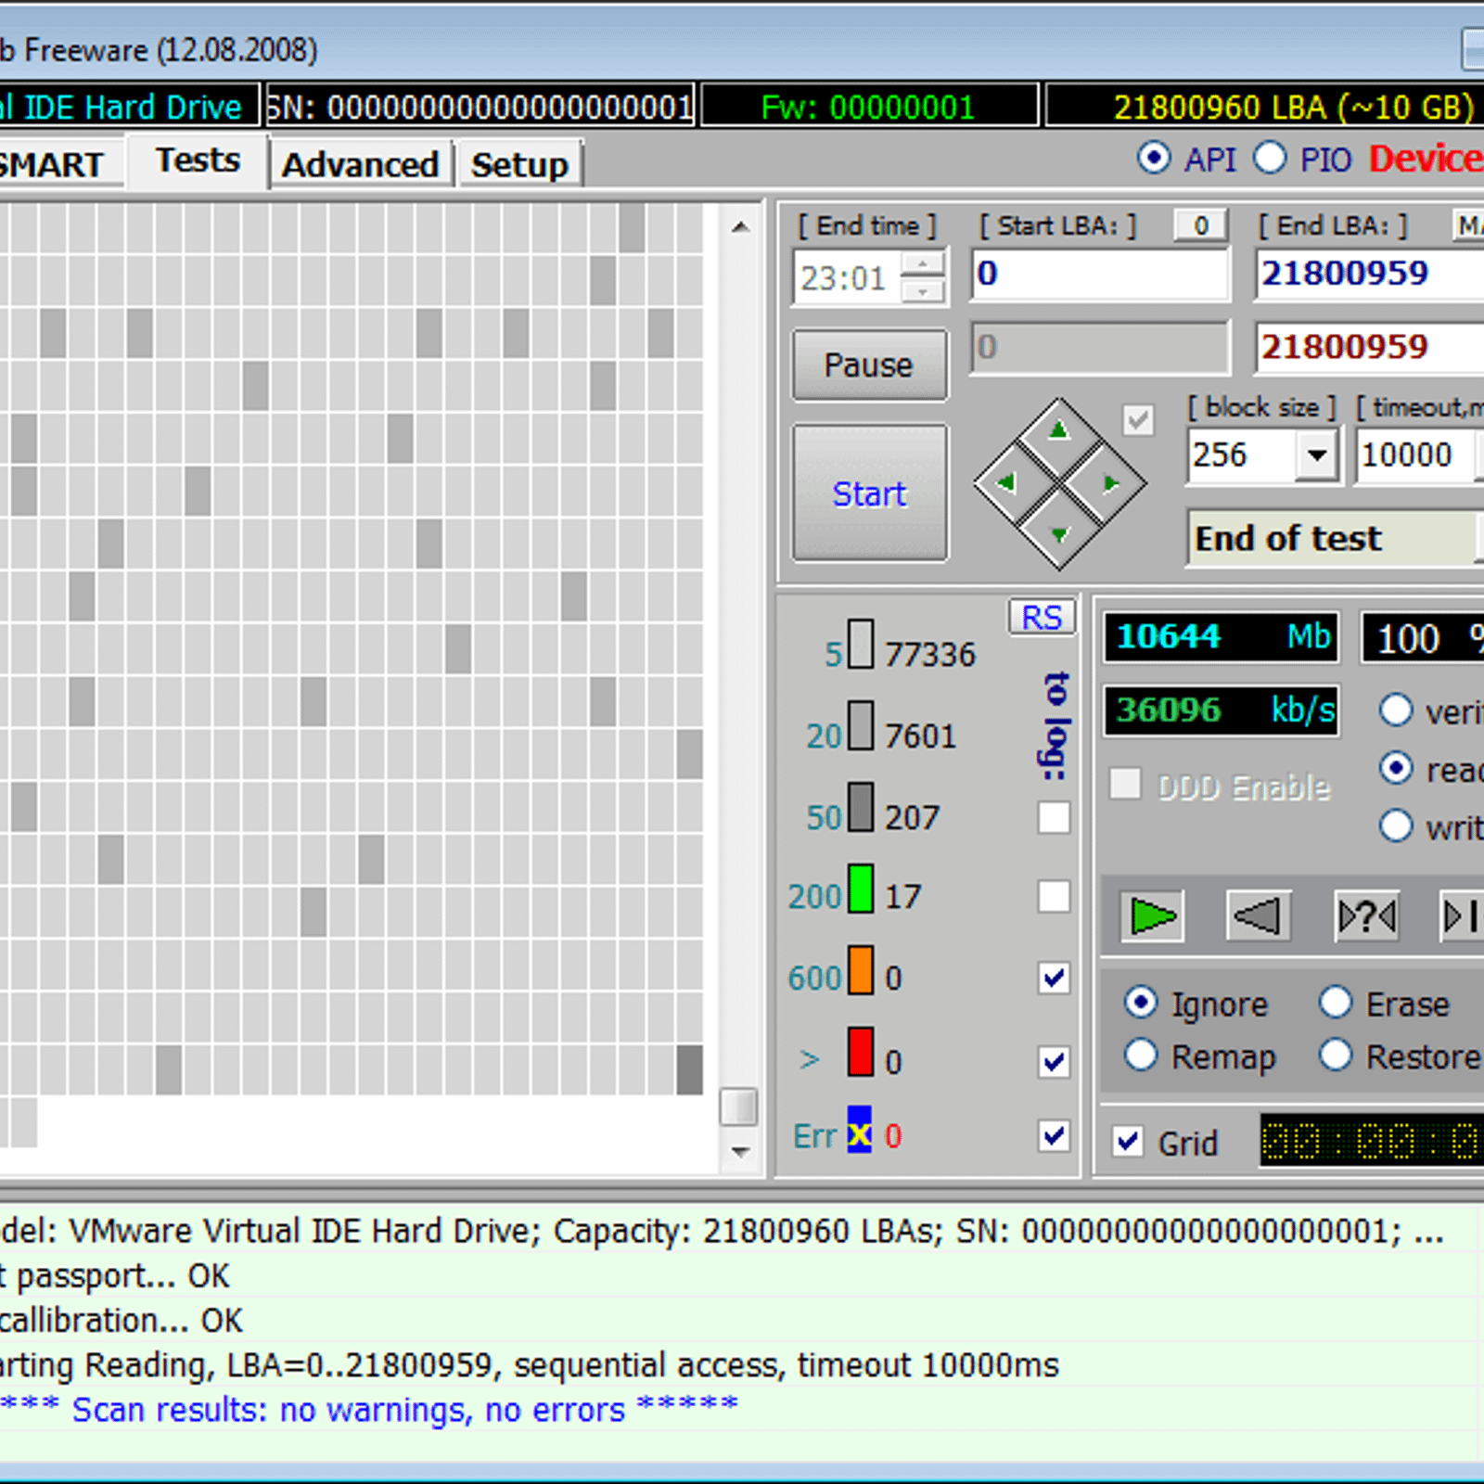This screenshot has height=1484, width=1484.
Task: Select the write scan mode radio
Action: click(1396, 825)
